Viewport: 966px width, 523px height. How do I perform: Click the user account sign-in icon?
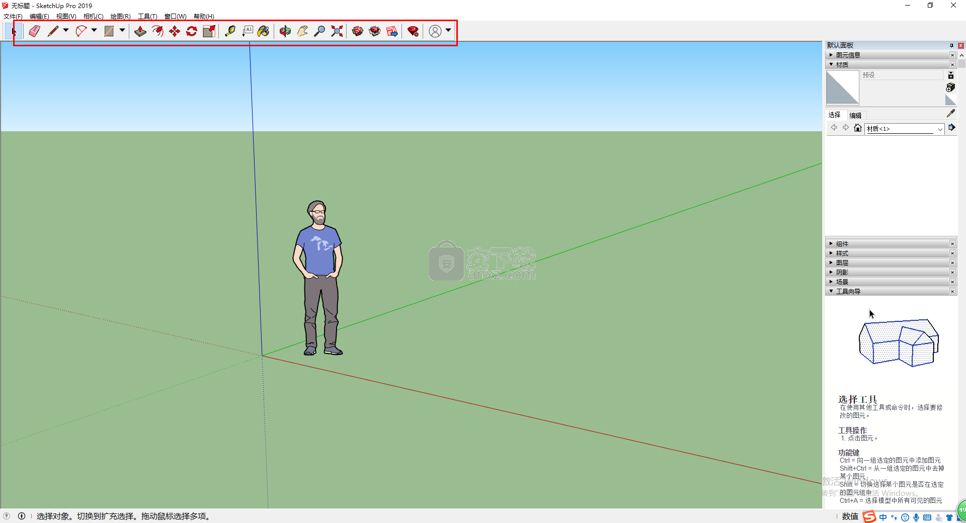click(435, 31)
